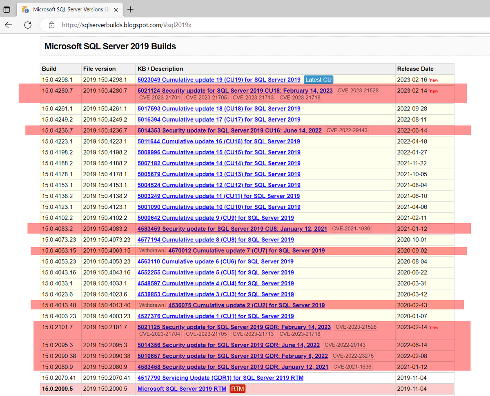Open Microsoft SQL Server 2019 RTM link
The height and width of the screenshot is (396, 490).
182,389
